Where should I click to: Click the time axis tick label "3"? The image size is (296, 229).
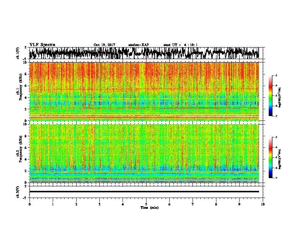pos(99,204)
